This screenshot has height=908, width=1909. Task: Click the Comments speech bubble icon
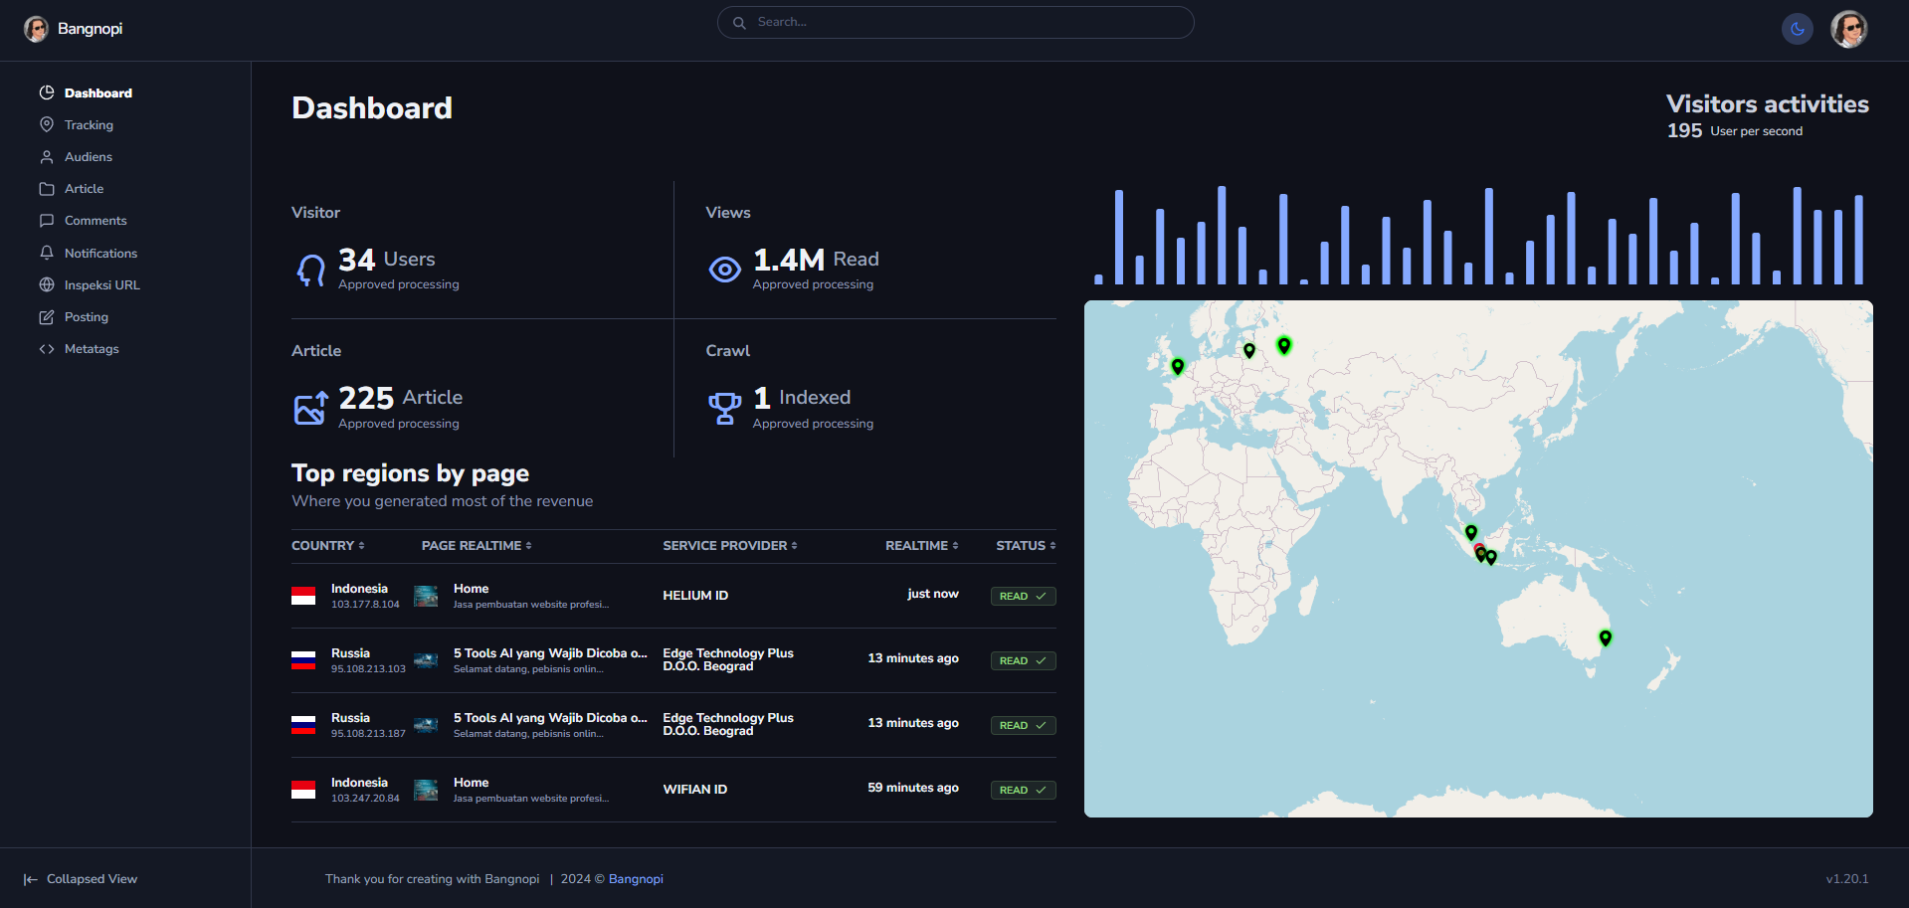click(x=47, y=221)
